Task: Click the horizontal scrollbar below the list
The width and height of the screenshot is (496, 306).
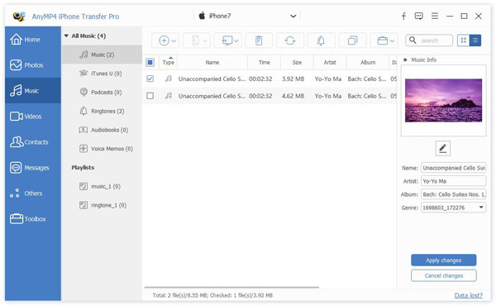Action: click(x=231, y=287)
